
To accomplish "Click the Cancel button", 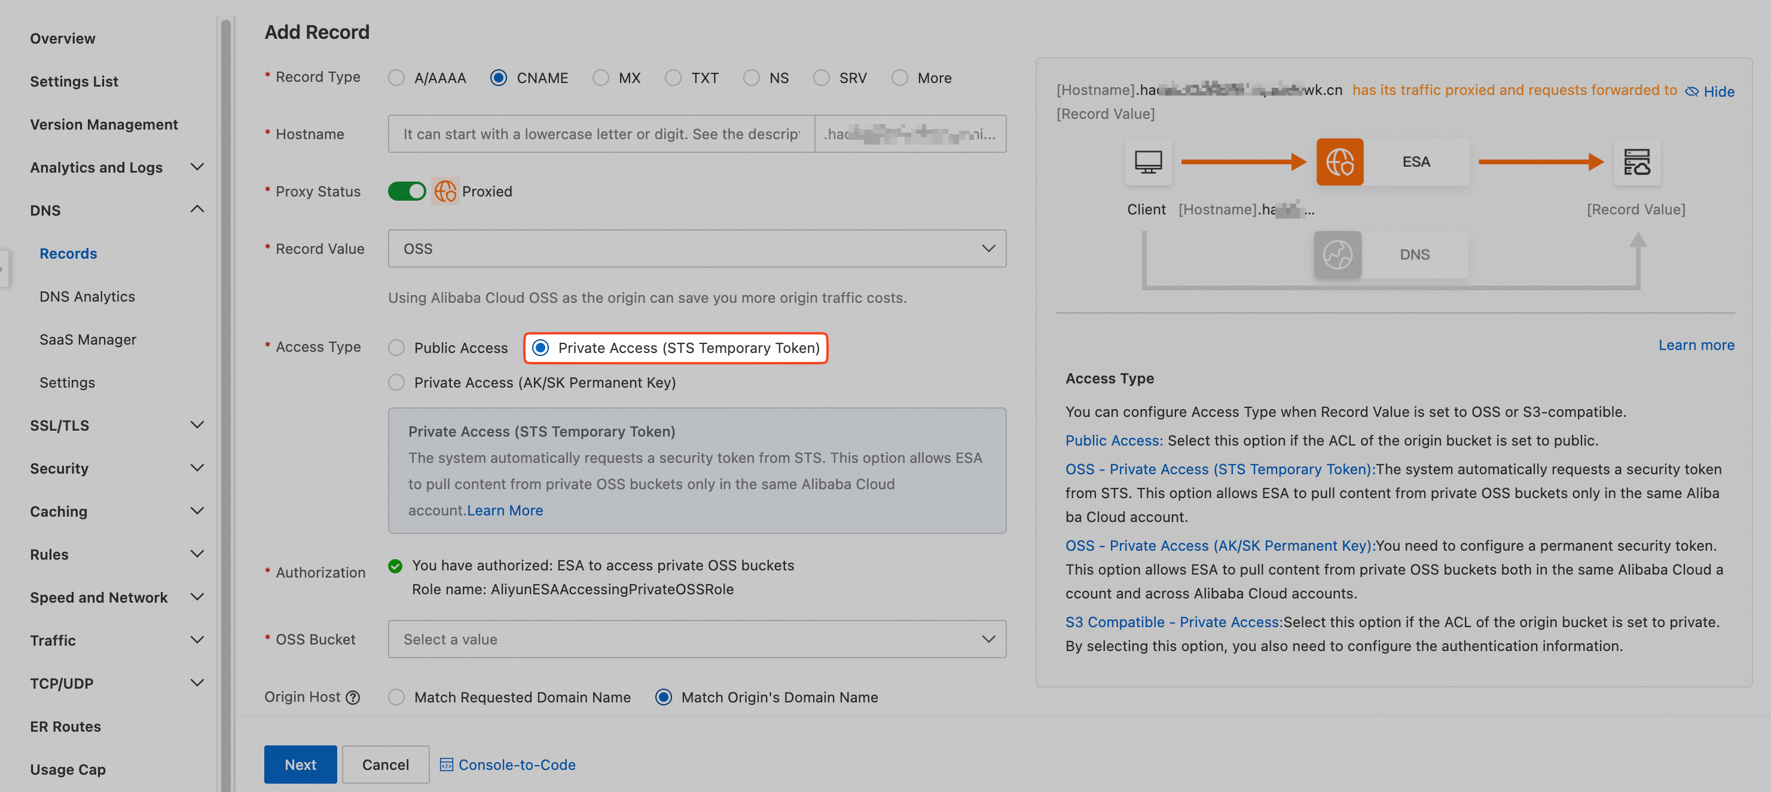I will click(x=386, y=765).
